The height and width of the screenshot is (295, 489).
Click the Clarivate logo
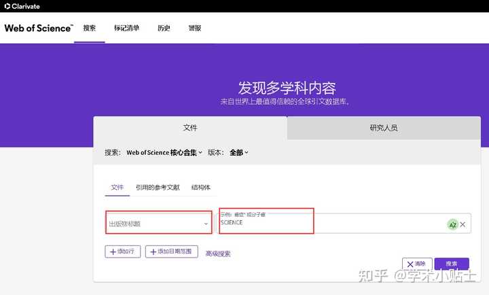point(22,6)
